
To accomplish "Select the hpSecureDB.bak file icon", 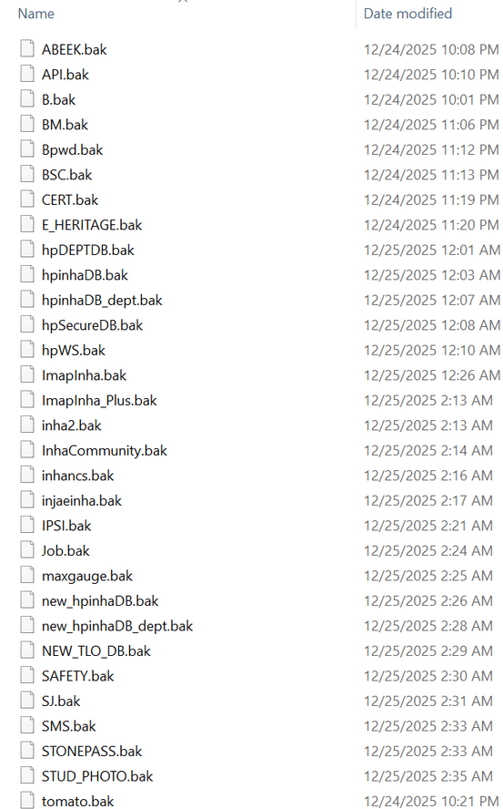I will pyautogui.click(x=27, y=324).
